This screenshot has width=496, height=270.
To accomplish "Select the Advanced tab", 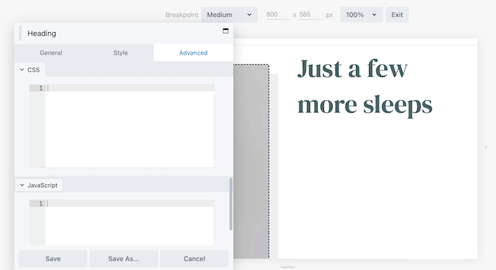I will (x=193, y=53).
